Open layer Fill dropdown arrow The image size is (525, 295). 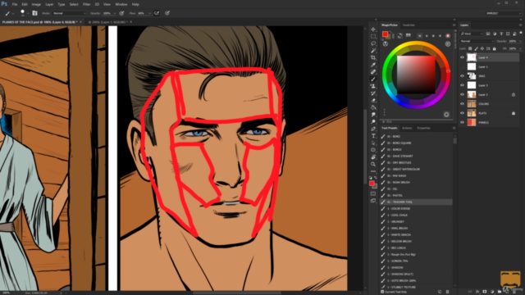(x=519, y=49)
